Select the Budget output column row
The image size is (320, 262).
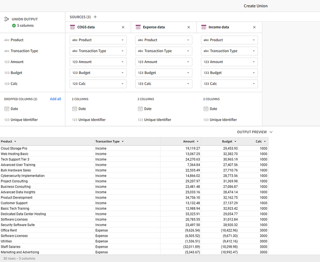coord(33,73)
